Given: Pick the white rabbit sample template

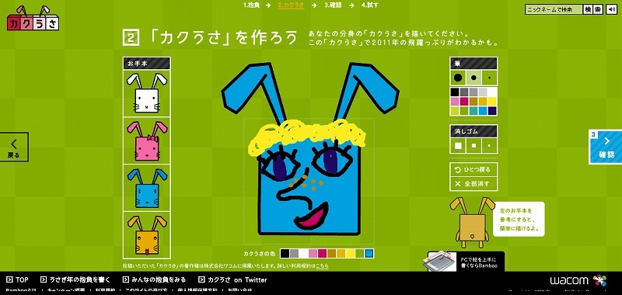Looking at the screenshot, I should (147, 93).
